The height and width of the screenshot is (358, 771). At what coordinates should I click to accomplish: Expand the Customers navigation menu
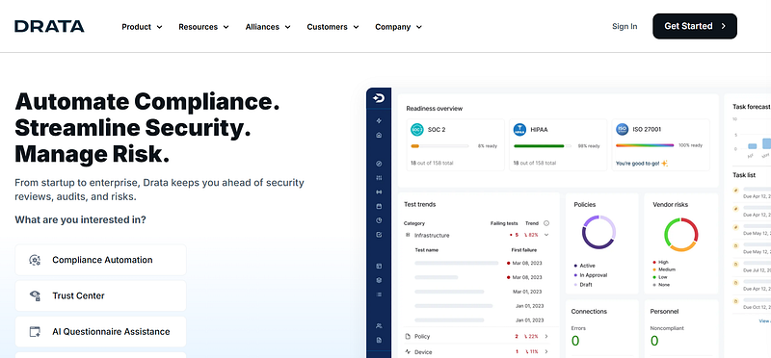coord(332,27)
